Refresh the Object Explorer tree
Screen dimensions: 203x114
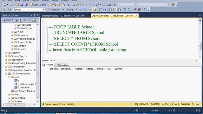coord(34,20)
